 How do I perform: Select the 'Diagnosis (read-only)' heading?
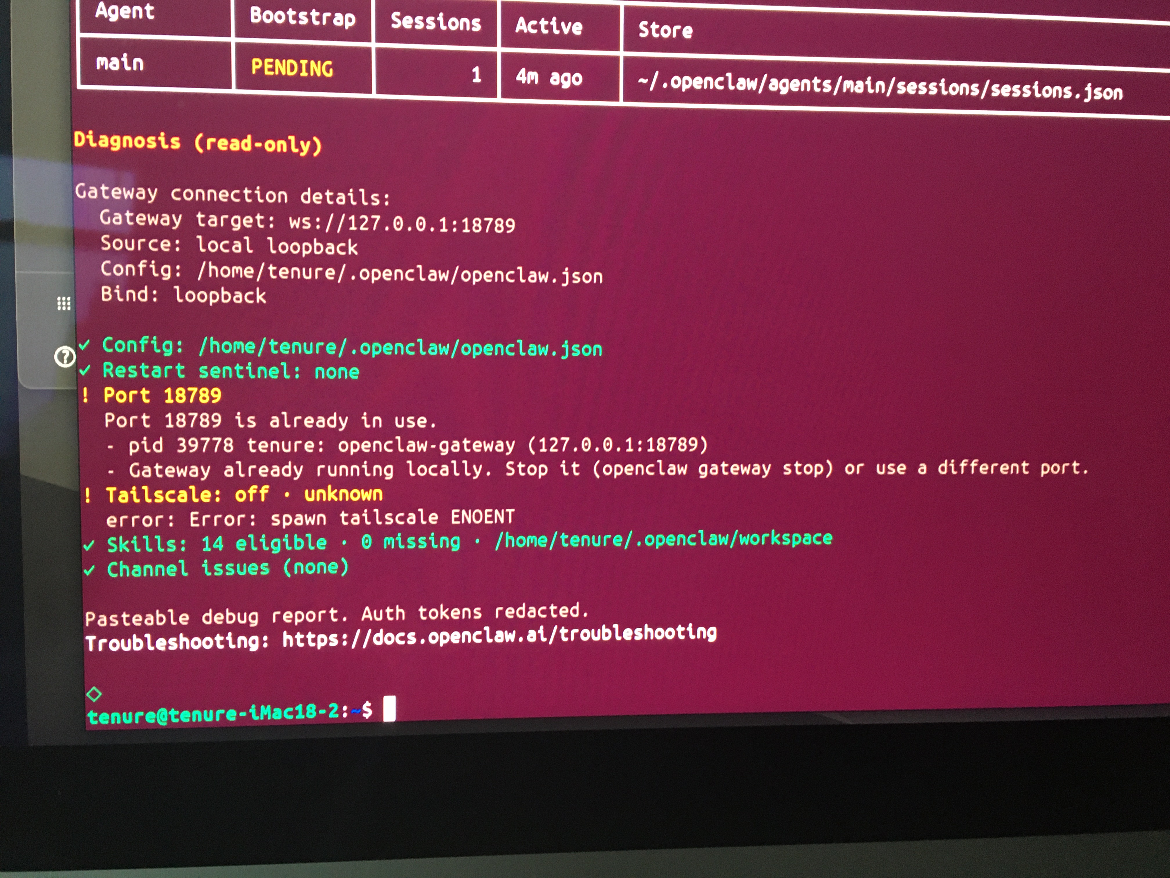197,143
